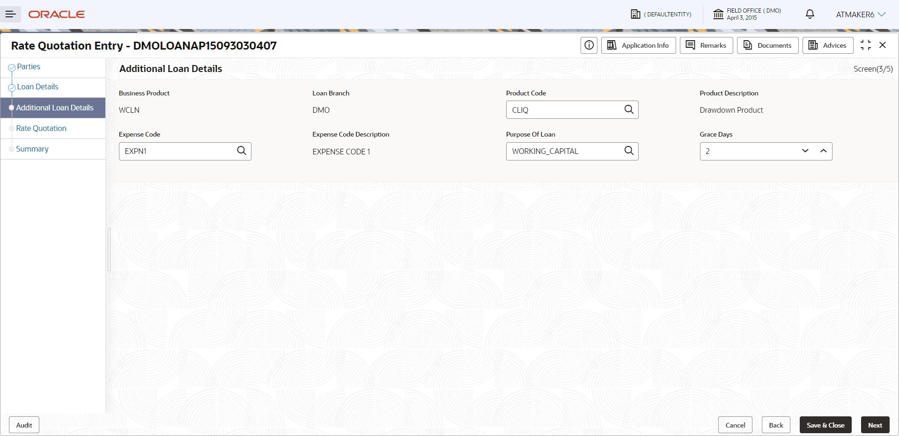Click Save & Close
The image size is (899, 436).
point(825,425)
